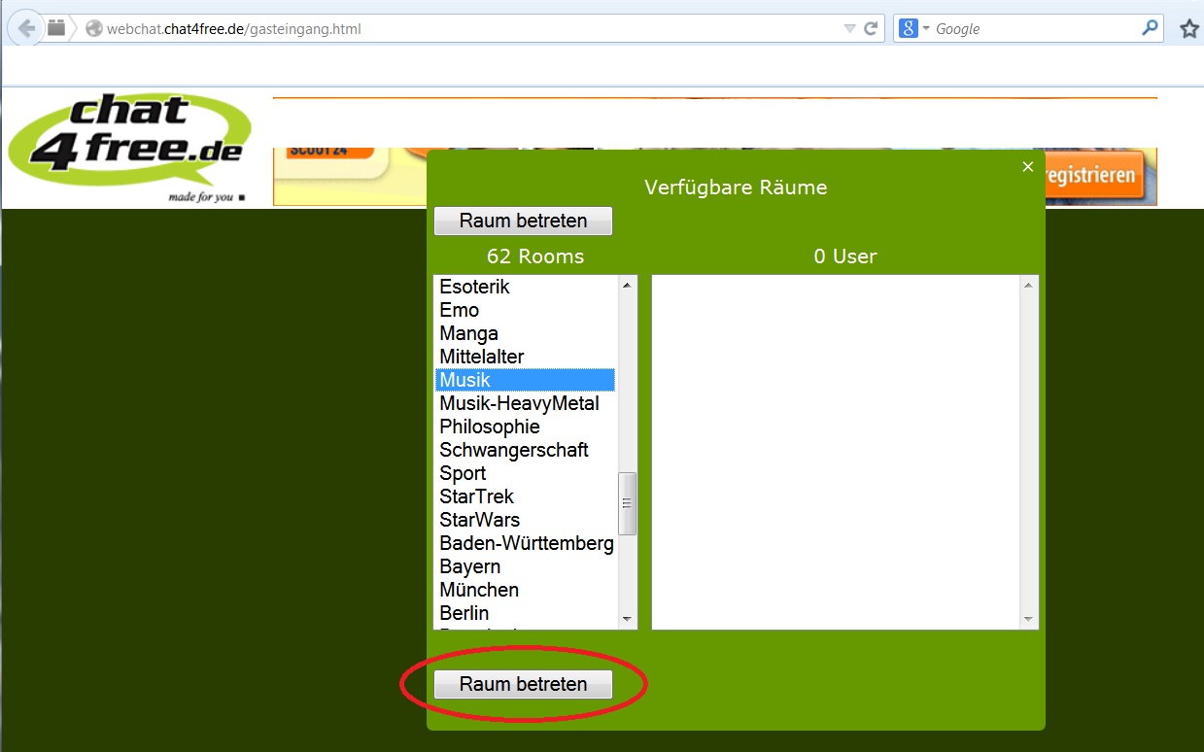Click the reload page icon

(x=872, y=28)
